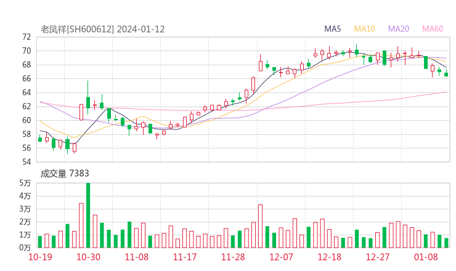Click the 1万 volume axis label
The image size is (456, 271).
25,235
